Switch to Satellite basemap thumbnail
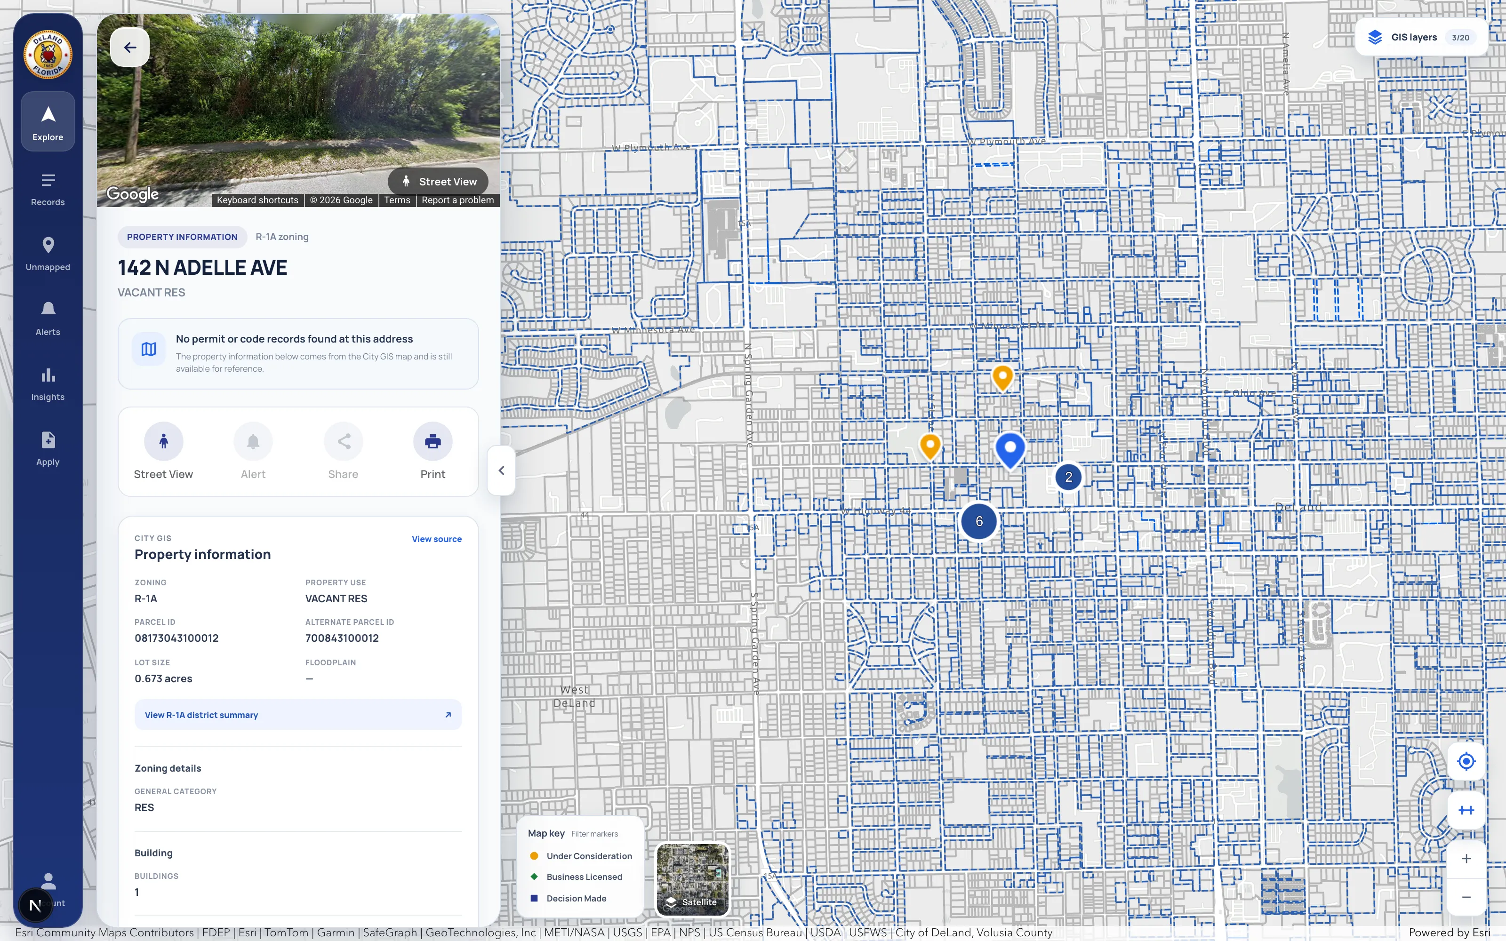This screenshot has height=941, width=1506. 693,880
